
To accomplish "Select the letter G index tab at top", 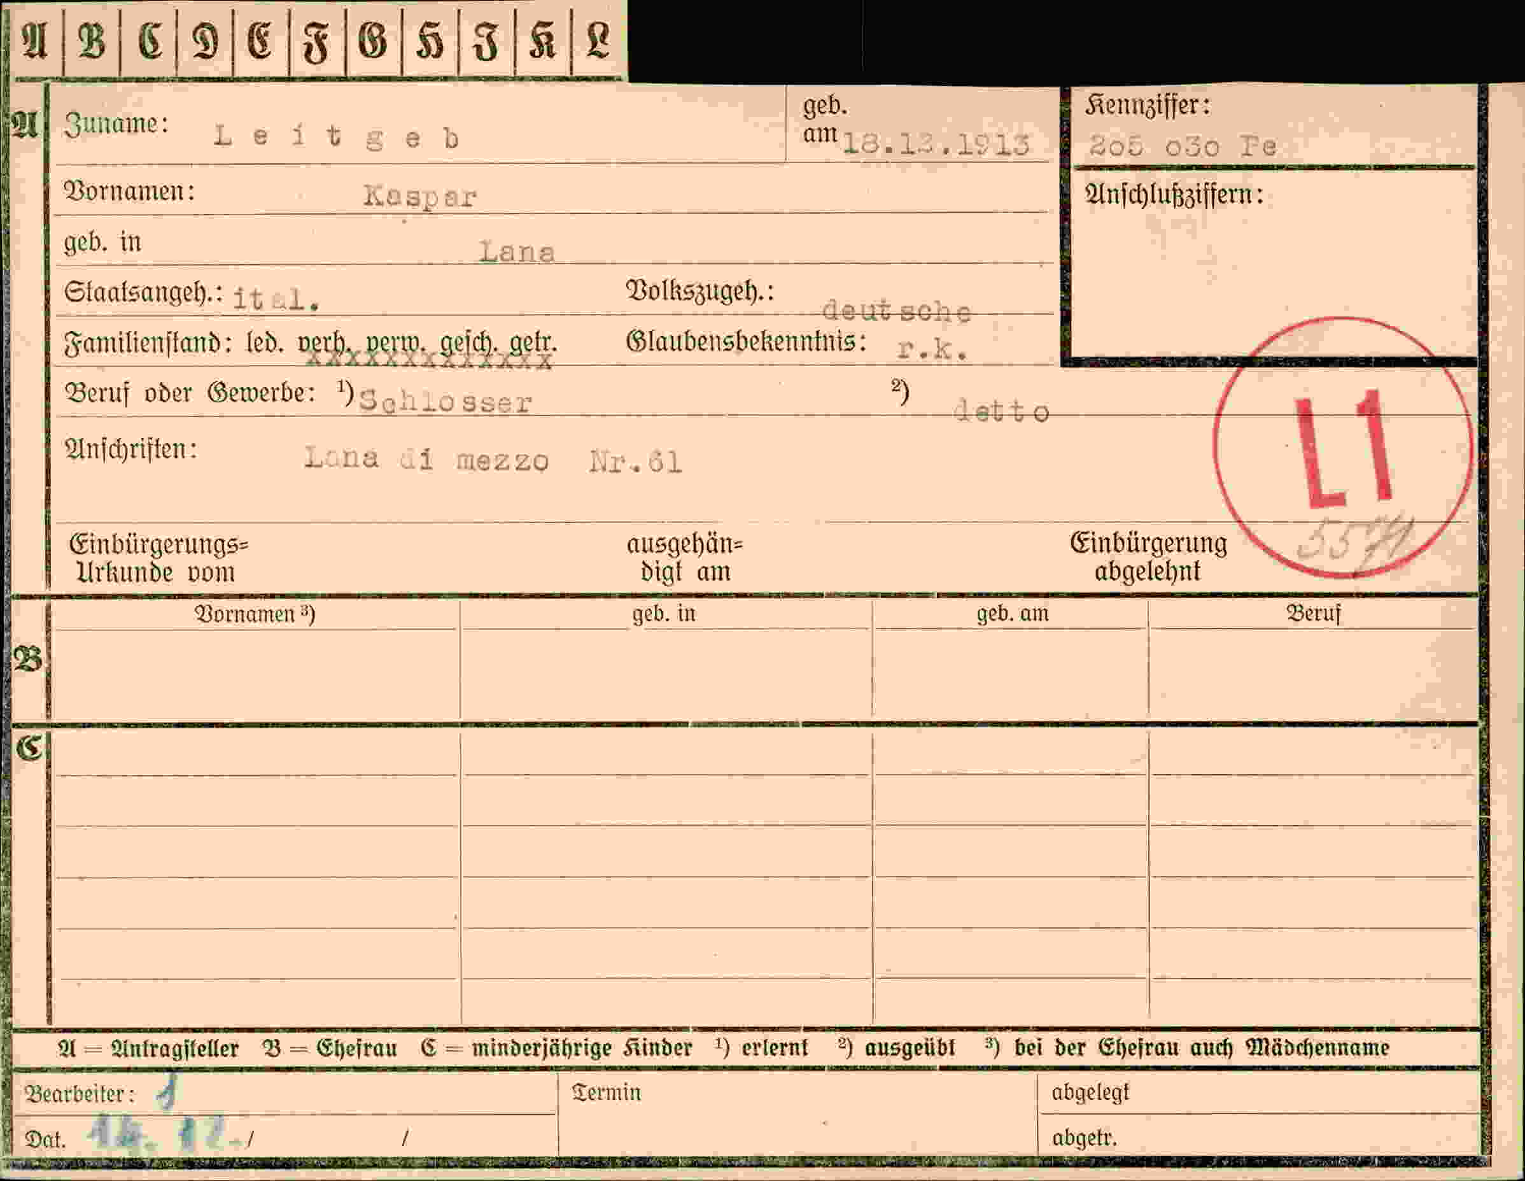I will click(x=374, y=41).
